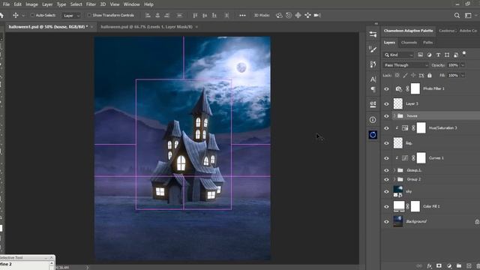The width and height of the screenshot is (480, 270).
Task: Hide the Color Fill 1 layer
Action: tap(386, 207)
